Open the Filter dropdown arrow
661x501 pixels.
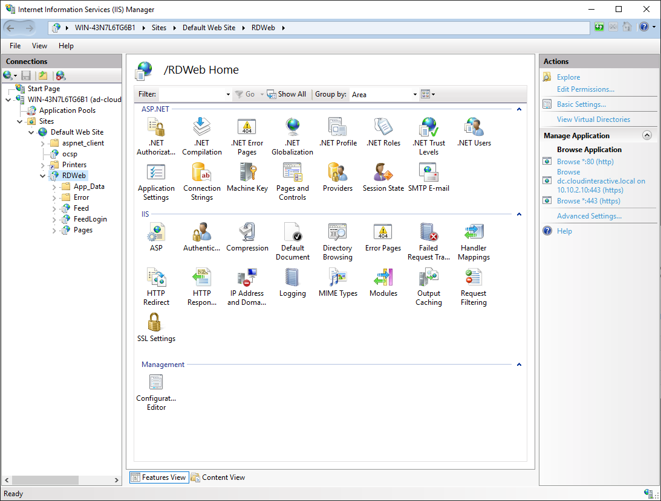click(228, 94)
